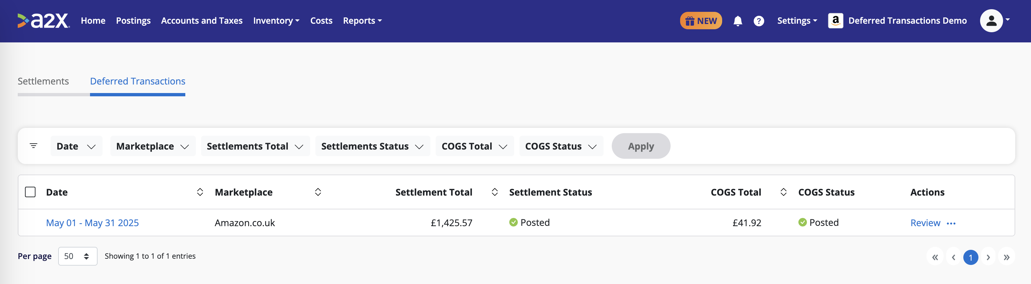Viewport: 1031px width, 284px height.
Task: Click the help question mark icon
Action: 758,21
